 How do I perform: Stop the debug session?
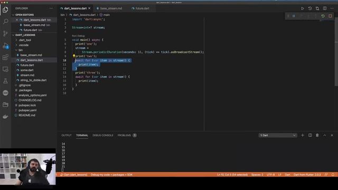[x=330, y=16]
